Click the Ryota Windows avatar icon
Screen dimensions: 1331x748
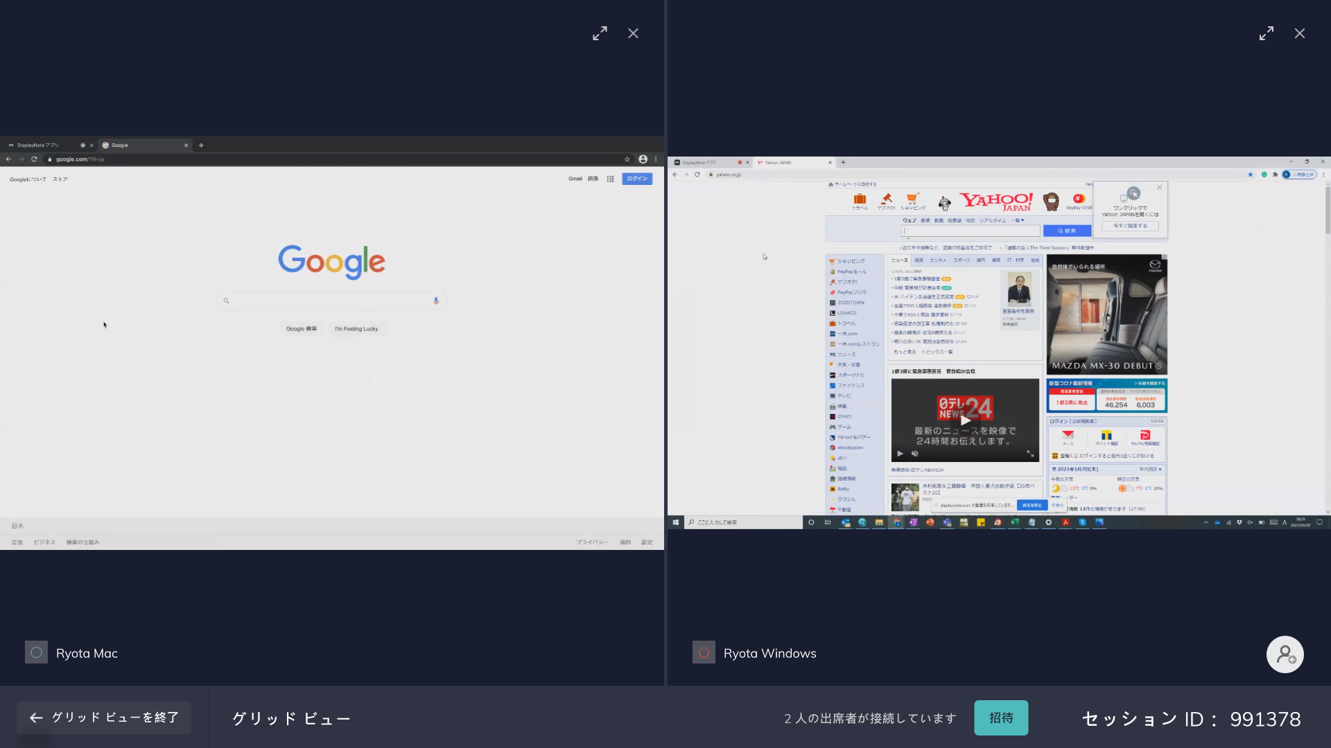click(x=704, y=652)
